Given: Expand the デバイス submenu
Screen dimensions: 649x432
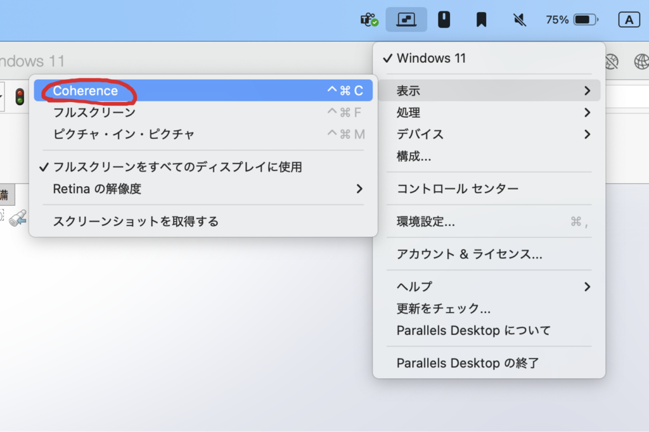Looking at the screenshot, I should tap(489, 134).
